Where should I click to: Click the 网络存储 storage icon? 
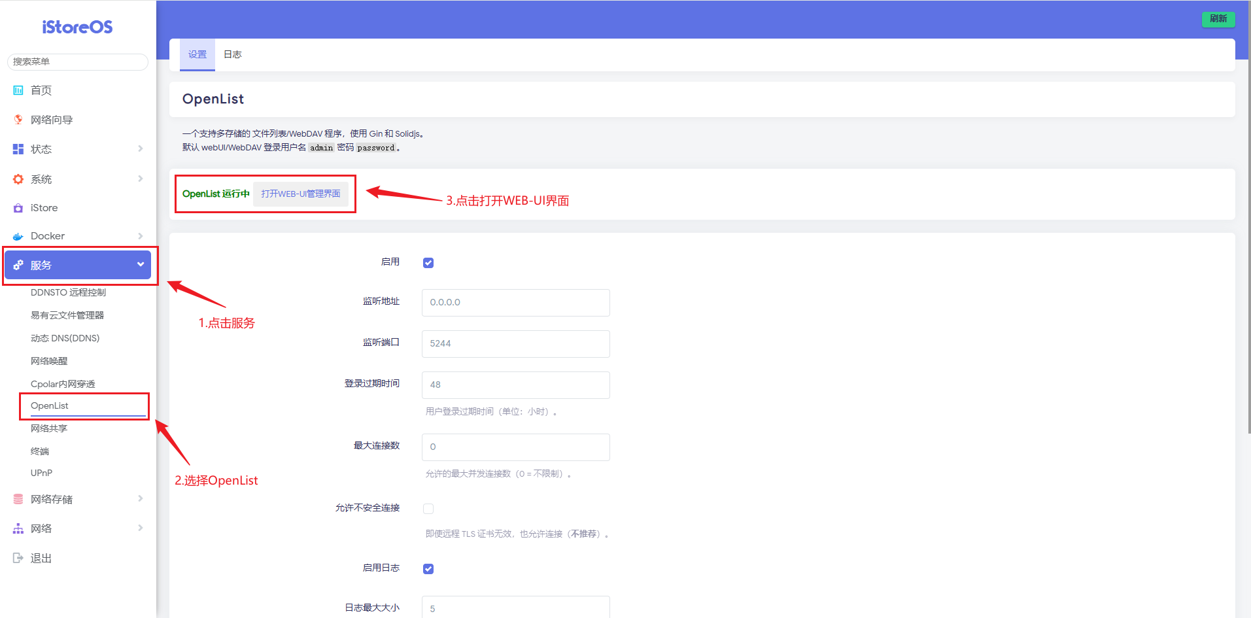point(18,499)
